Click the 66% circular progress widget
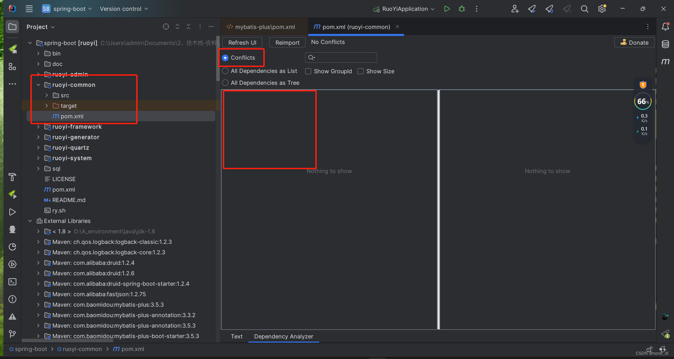674x359 pixels. (643, 102)
